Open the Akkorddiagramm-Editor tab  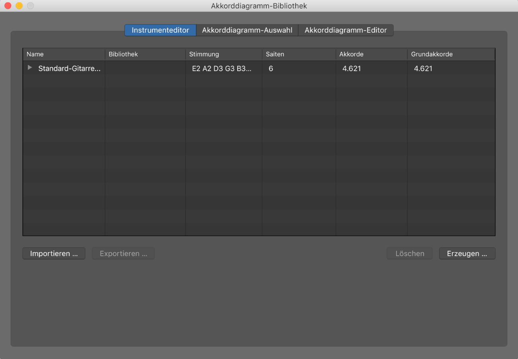tap(346, 30)
